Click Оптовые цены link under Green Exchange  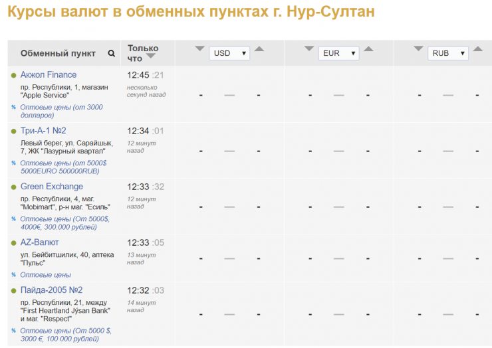click(64, 222)
